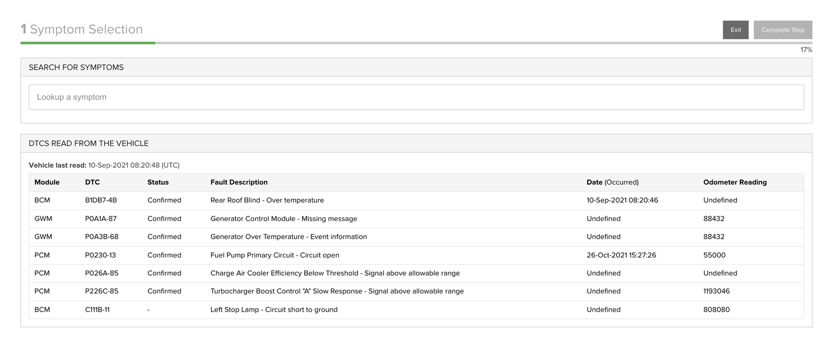Click occurred date 26-Oct-2021 15:27:26
The width and height of the screenshot is (833, 348).
[x=621, y=255]
